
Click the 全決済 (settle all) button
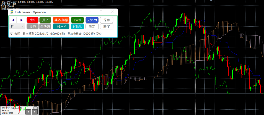pyautogui.click(x=45, y=26)
